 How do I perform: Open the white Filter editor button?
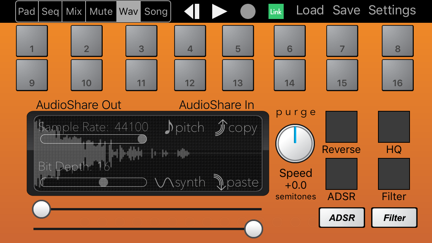[394, 218]
